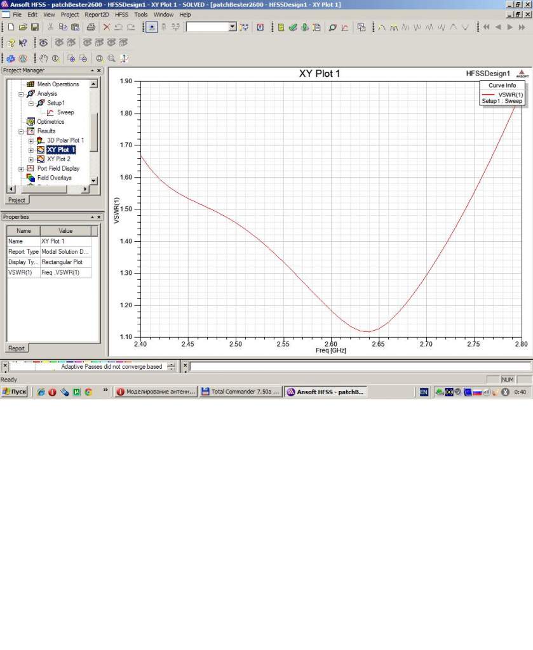
Task: Open the Report2D menu
Action: pos(97,14)
